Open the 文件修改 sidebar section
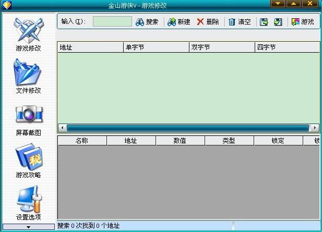Viewport: 322px width, 232px height. click(28, 76)
